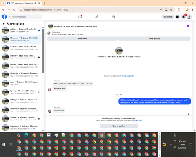Open the Groups icon in top navigation
This screenshot has width=196, height=157.
coord(114,17)
